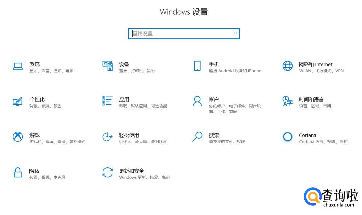Click the 手机 phone icon
This screenshot has height=215, width=362.
197,66
